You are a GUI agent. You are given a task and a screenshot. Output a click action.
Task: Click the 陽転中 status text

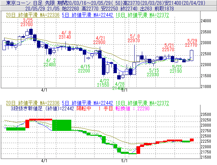[x=84, y=109]
